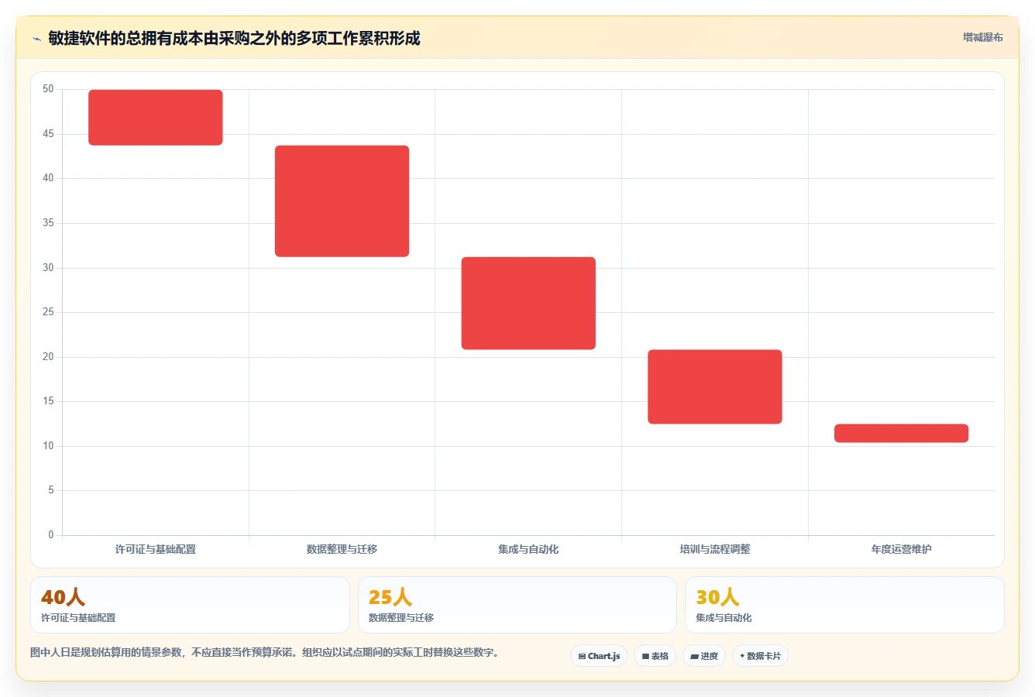The height and width of the screenshot is (697, 1035).
Task: Open the 30人 集成与自动化 card
Action: click(x=844, y=605)
